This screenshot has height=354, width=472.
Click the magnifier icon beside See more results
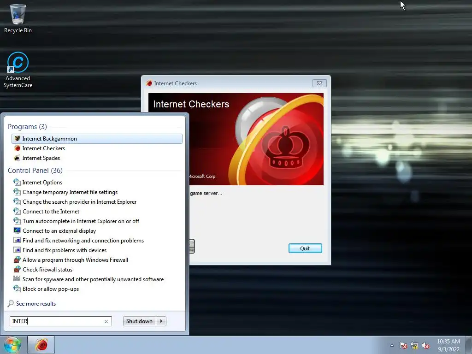(11, 303)
